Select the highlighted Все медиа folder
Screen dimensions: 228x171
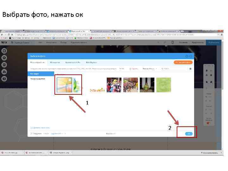point(41,74)
